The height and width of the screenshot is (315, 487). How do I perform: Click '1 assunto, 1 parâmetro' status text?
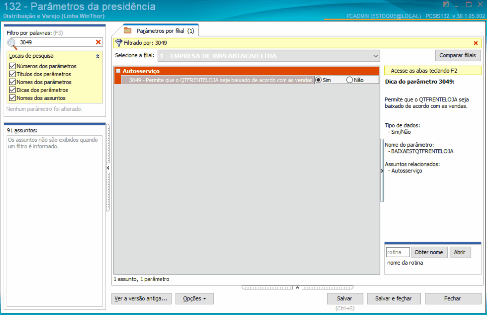click(141, 279)
